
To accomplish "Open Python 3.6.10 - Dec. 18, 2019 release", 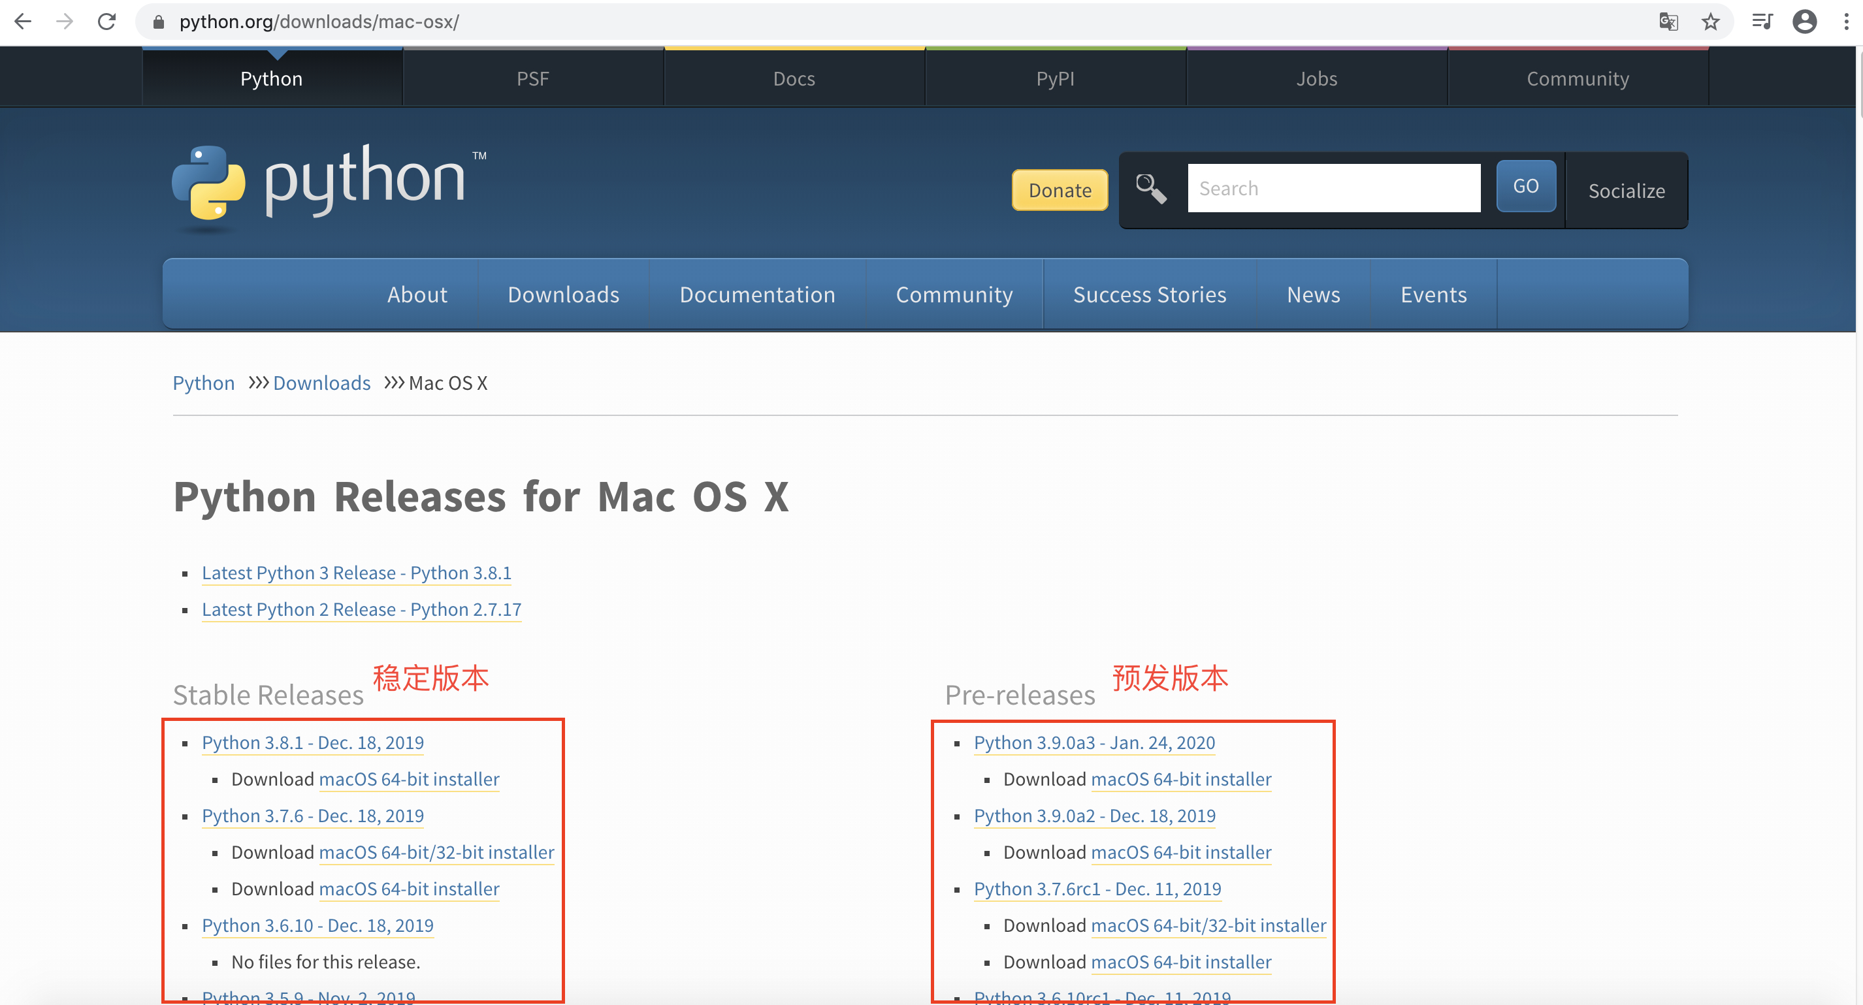I will pos(318,925).
